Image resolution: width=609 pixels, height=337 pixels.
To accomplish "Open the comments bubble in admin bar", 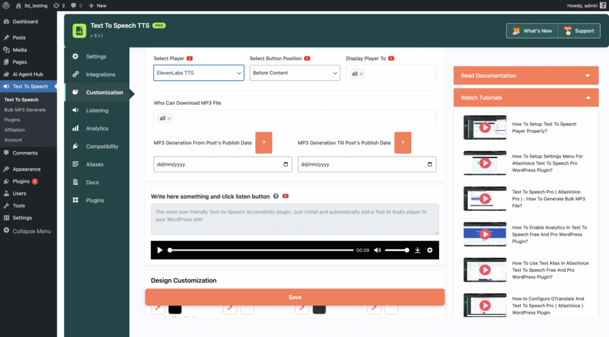I will click(x=77, y=5).
